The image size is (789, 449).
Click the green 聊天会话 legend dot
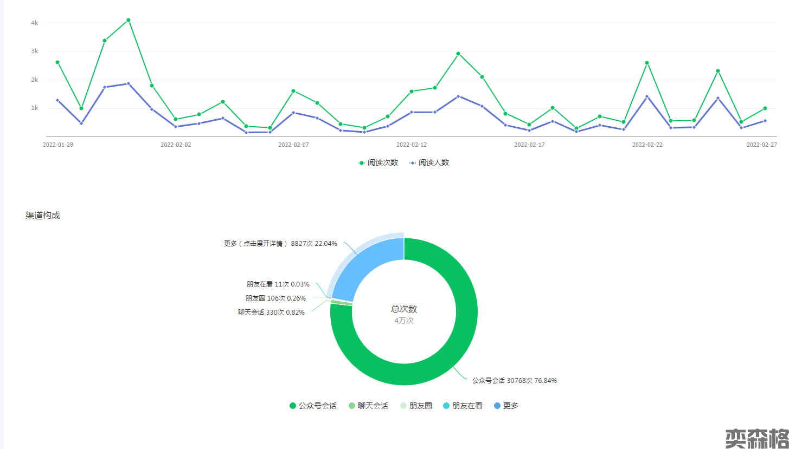352,406
